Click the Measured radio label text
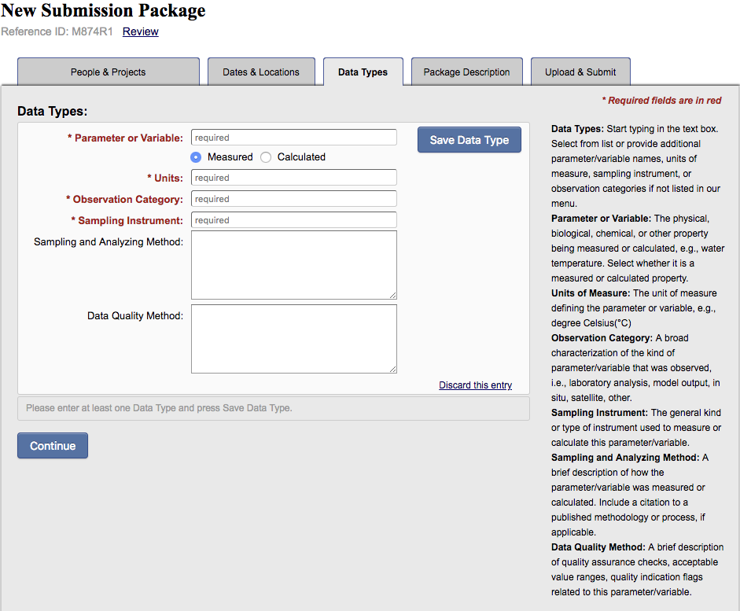This screenshot has height=611, width=740. [x=230, y=157]
